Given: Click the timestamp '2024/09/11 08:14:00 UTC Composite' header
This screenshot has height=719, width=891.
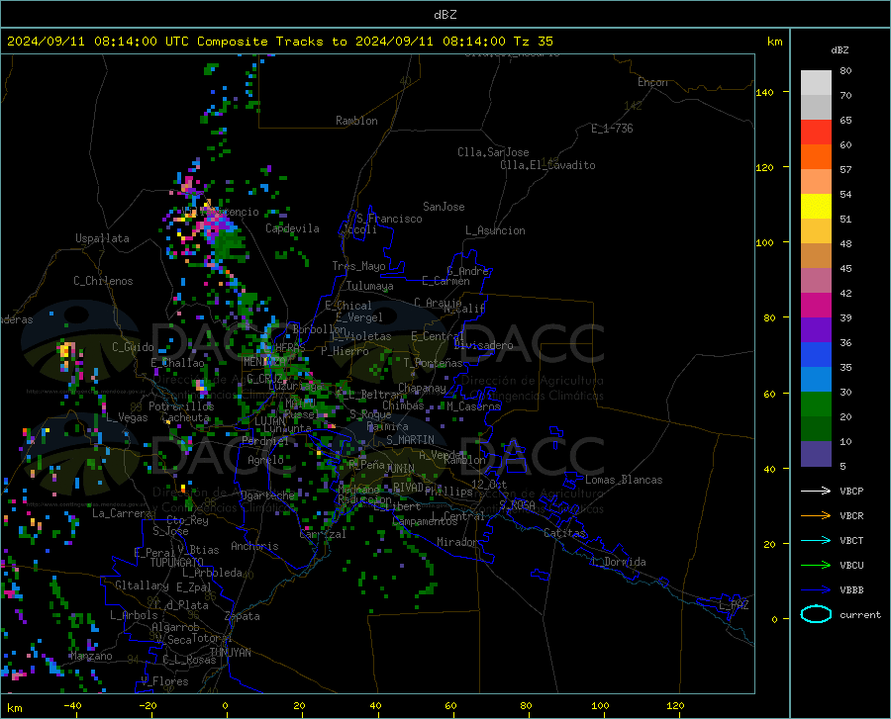Looking at the screenshot, I should (x=138, y=42).
